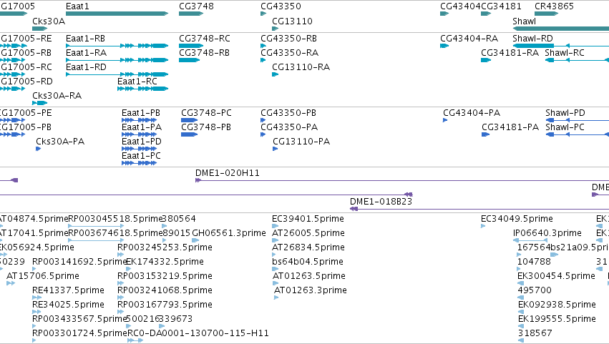This screenshot has height=344, width=609.
Task: Select EST RC0-DA0001-130700-115-H11
Action: [x=198, y=333]
